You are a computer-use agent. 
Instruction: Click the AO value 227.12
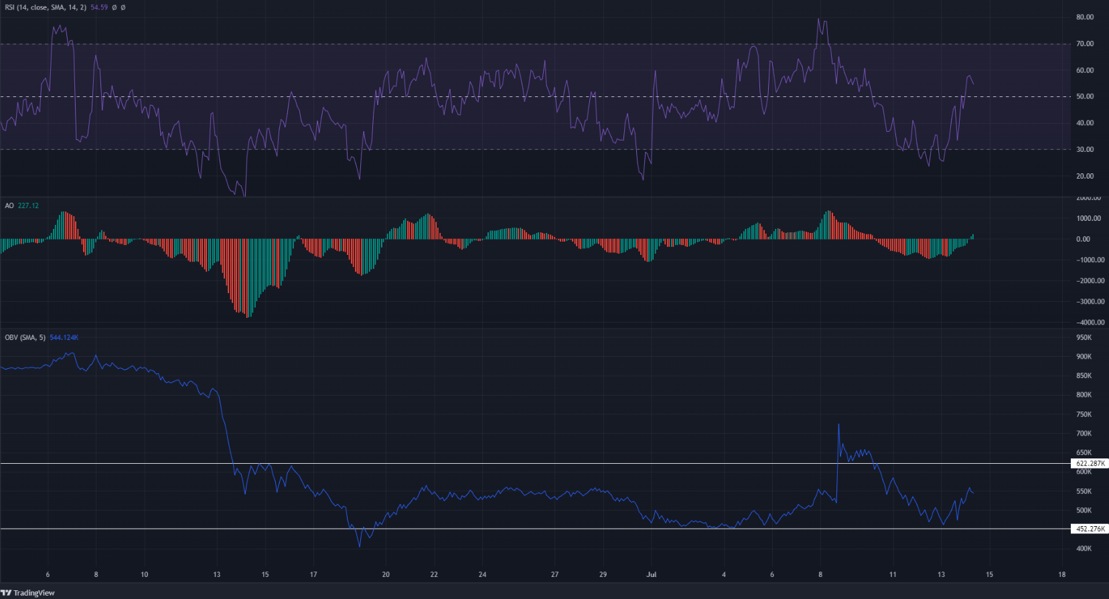(x=28, y=205)
